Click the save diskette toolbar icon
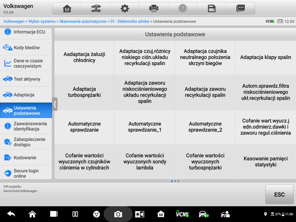Viewport: 296px width, 222px height. click(212, 9)
